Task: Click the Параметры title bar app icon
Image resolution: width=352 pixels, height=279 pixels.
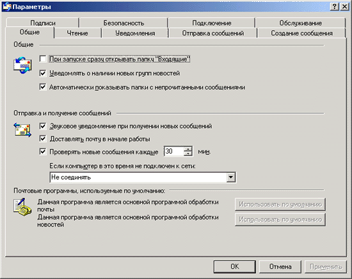Action: coord(7,7)
